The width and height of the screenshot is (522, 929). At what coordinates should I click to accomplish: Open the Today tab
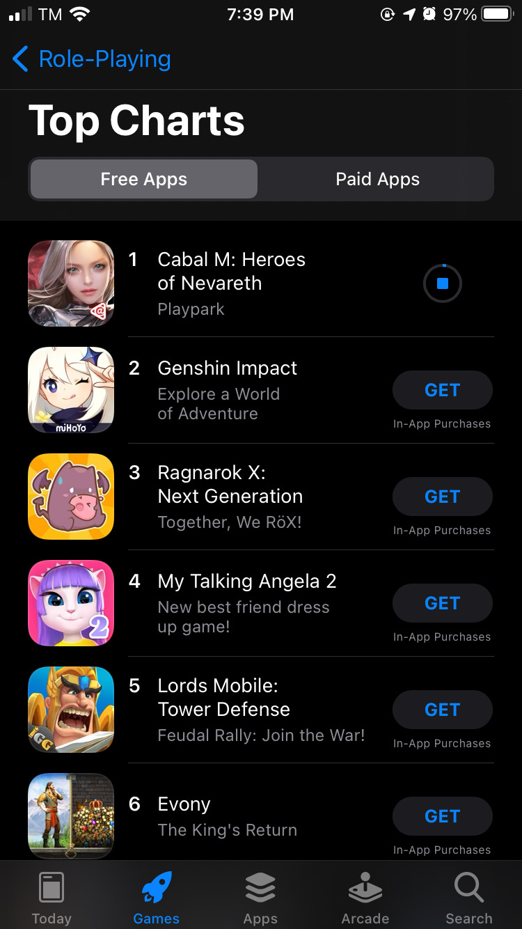(x=52, y=898)
